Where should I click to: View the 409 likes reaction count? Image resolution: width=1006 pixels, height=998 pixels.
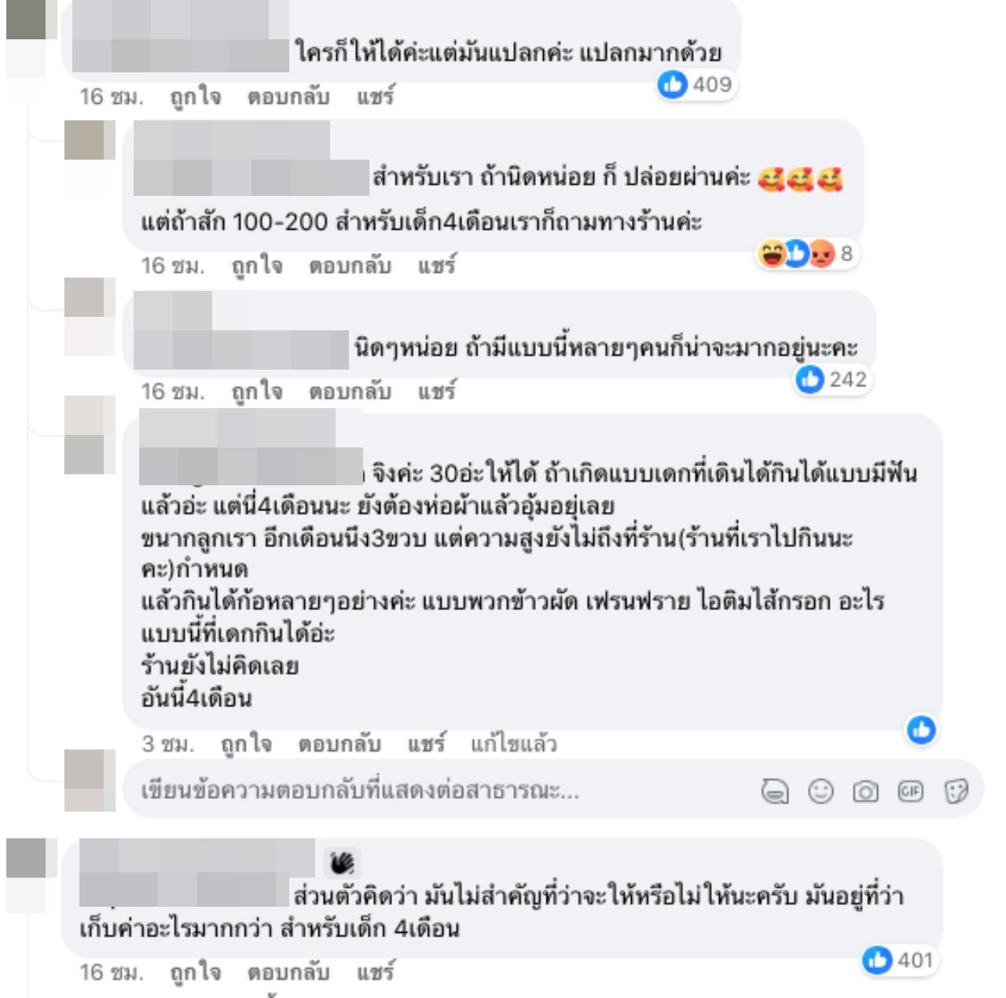tap(696, 84)
